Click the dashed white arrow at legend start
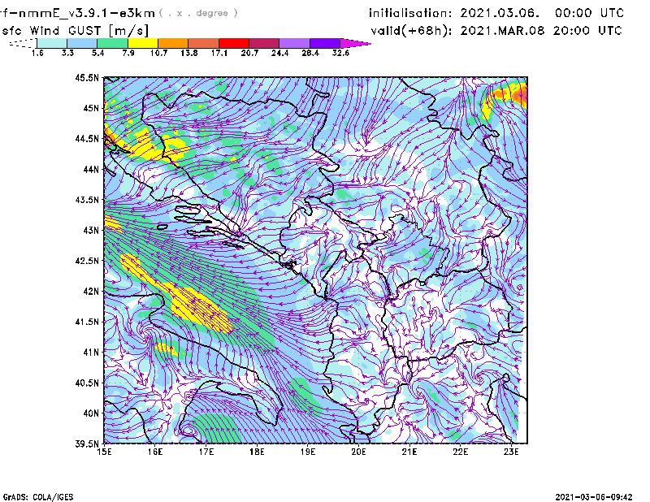650x502 pixels. point(23,43)
